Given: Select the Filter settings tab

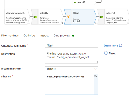Looking at the screenshot, I should tap(10, 36).
